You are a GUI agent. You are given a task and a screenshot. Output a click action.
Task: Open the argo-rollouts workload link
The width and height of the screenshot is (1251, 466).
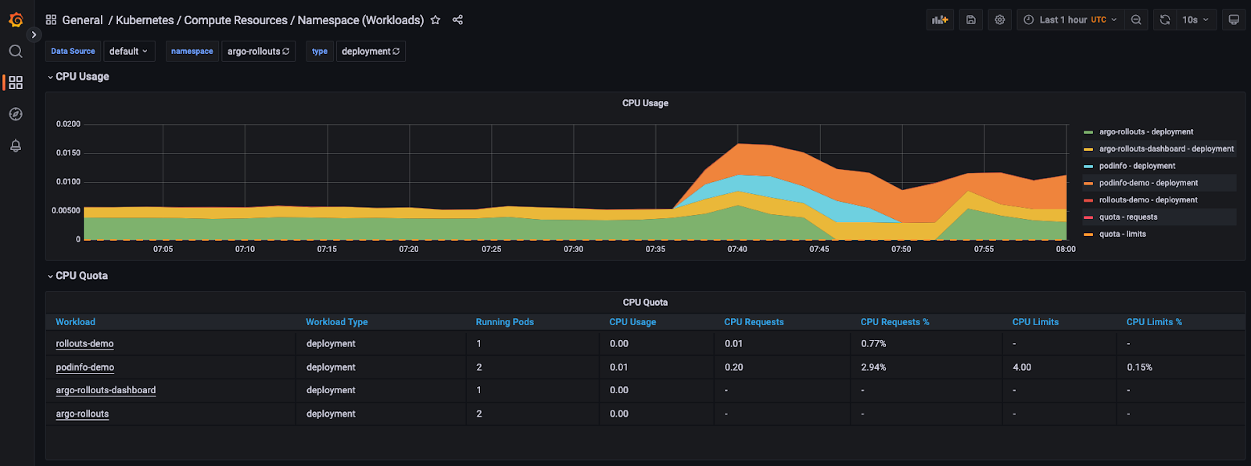[x=82, y=414]
